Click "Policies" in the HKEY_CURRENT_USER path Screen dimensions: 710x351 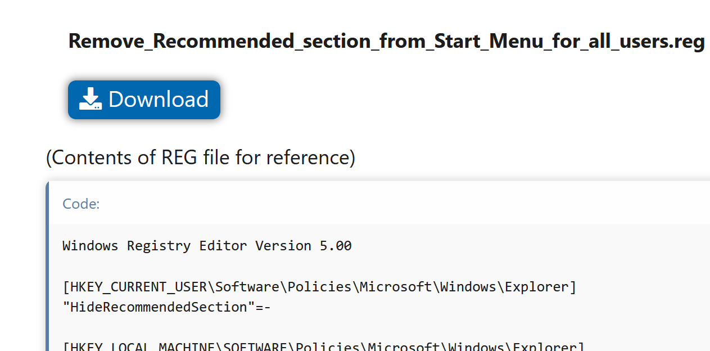point(320,287)
